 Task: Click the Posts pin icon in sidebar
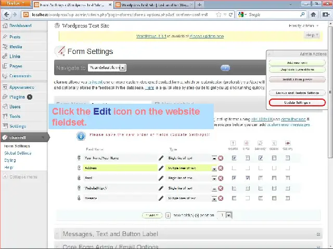tap(5, 37)
